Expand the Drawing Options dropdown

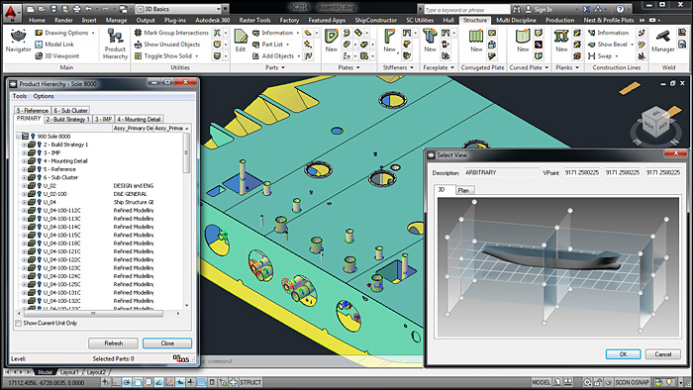click(93, 33)
